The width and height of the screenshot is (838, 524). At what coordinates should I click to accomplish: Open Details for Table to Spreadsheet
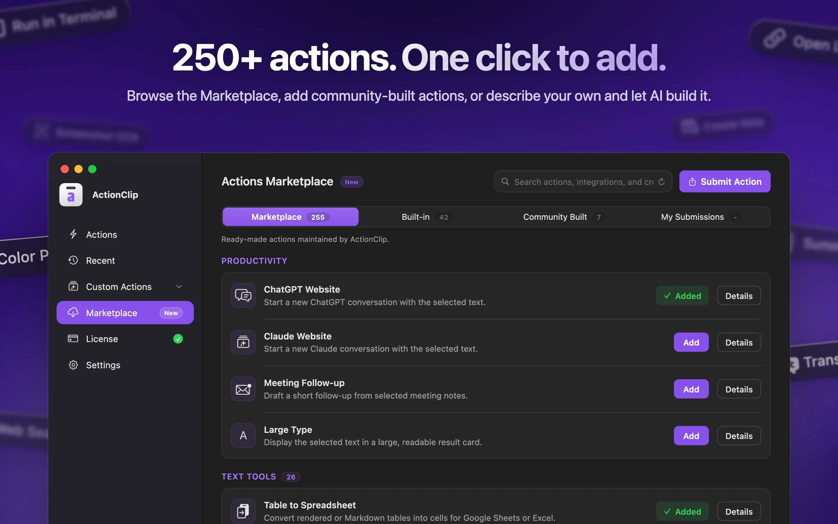[x=739, y=511]
